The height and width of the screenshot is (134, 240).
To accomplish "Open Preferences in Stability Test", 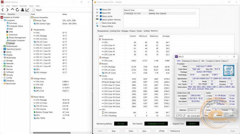I will (x=175, y=131).
